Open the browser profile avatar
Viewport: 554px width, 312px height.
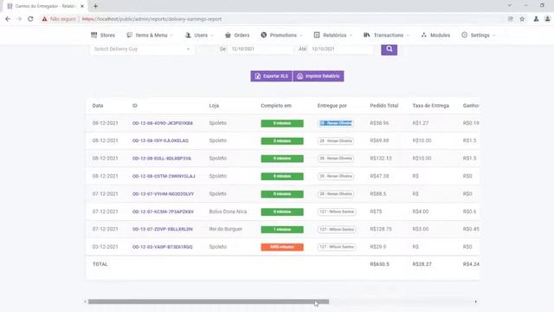point(547,19)
